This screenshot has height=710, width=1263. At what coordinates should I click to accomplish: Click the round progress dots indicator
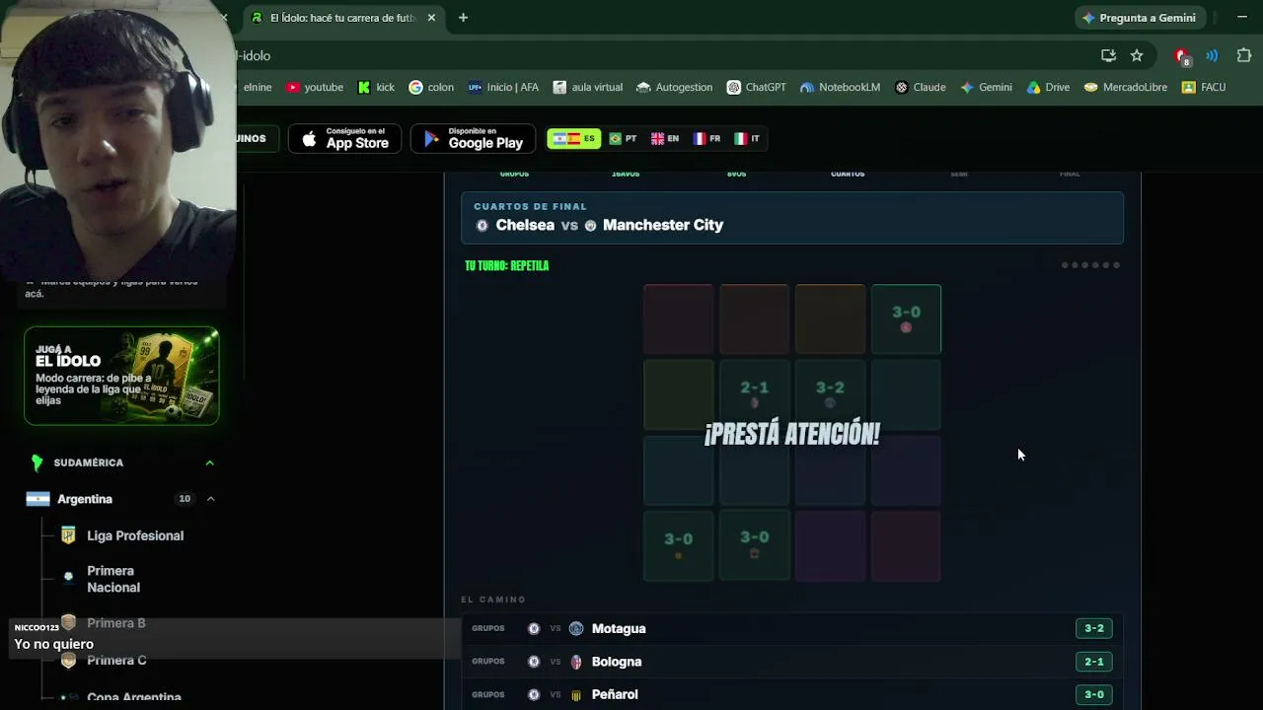tap(1090, 265)
